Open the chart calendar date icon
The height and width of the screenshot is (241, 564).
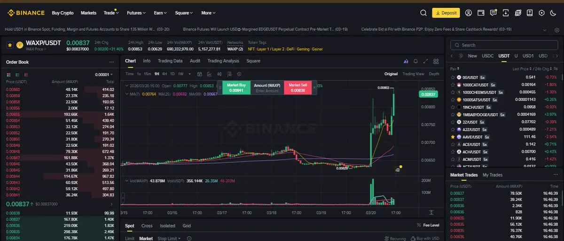[200, 74]
